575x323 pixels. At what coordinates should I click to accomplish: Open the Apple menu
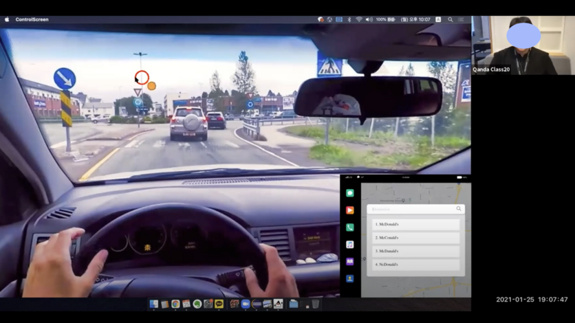click(8, 19)
